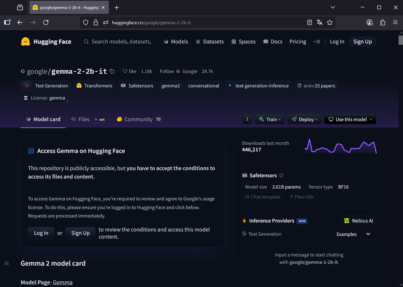The width and height of the screenshot is (403, 287).
Task: Open the browser sidebar panel icon
Action: click(7, 22)
